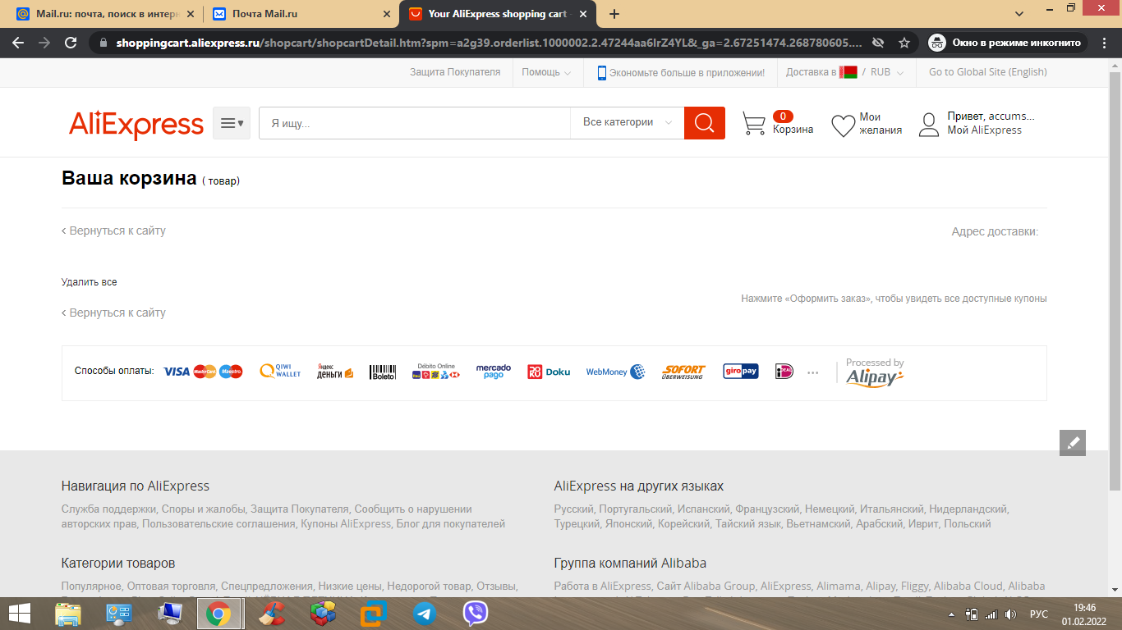This screenshot has width=1122, height=630.
Task: Go back with browser back arrow
Action: pos(18,43)
